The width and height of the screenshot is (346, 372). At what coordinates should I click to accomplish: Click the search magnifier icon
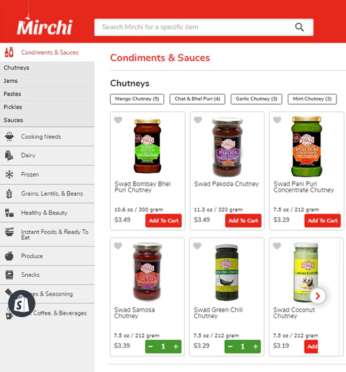point(299,27)
